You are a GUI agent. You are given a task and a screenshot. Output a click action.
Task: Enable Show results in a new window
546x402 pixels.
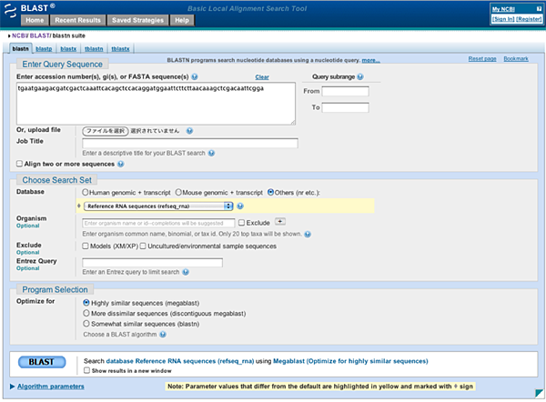click(86, 370)
